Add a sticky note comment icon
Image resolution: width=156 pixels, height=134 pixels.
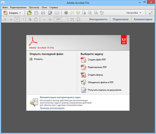pyautogui.click(x=72, y=12)
